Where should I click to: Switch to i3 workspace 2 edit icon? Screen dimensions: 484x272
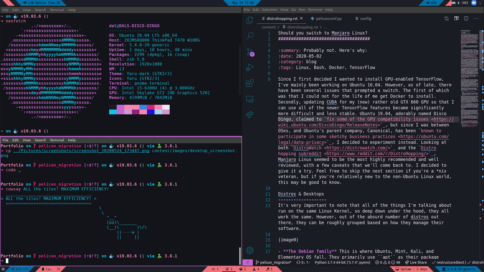pyautogui.click(x=229, y=269)
